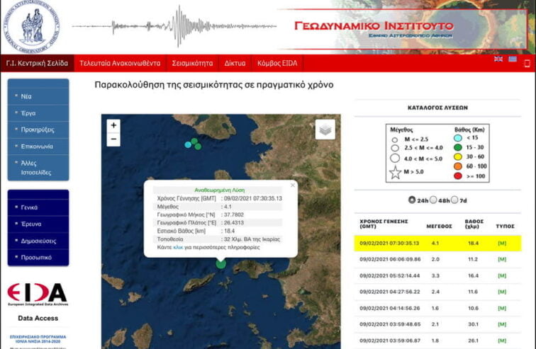Open the [M] link for 05:52:14.44 event
Viewport: 536px width, 349px height.
502,275
